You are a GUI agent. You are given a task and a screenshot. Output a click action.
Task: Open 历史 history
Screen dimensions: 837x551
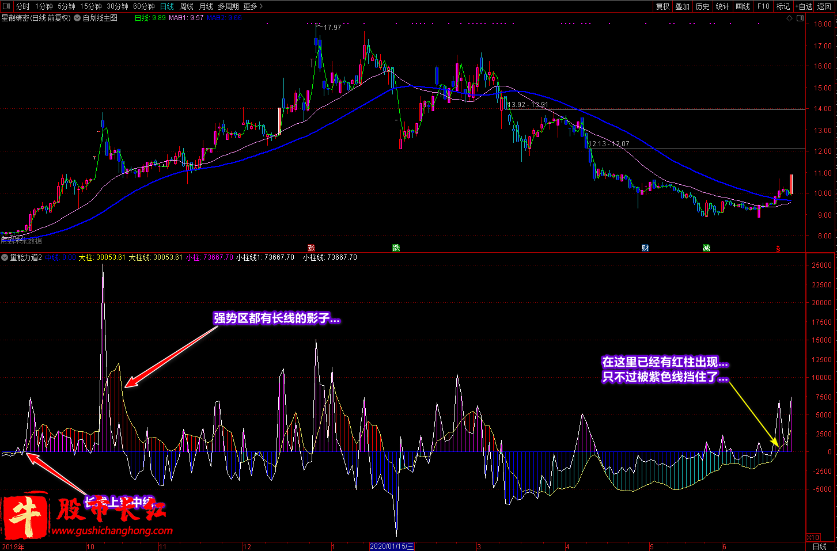pyautogui.click(x=703, y=6)
